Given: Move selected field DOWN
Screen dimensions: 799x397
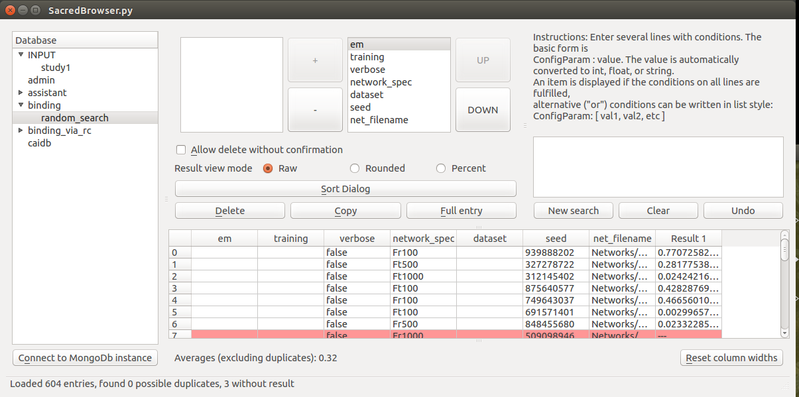Looking at the screenshot, I should tap(483, 110).
